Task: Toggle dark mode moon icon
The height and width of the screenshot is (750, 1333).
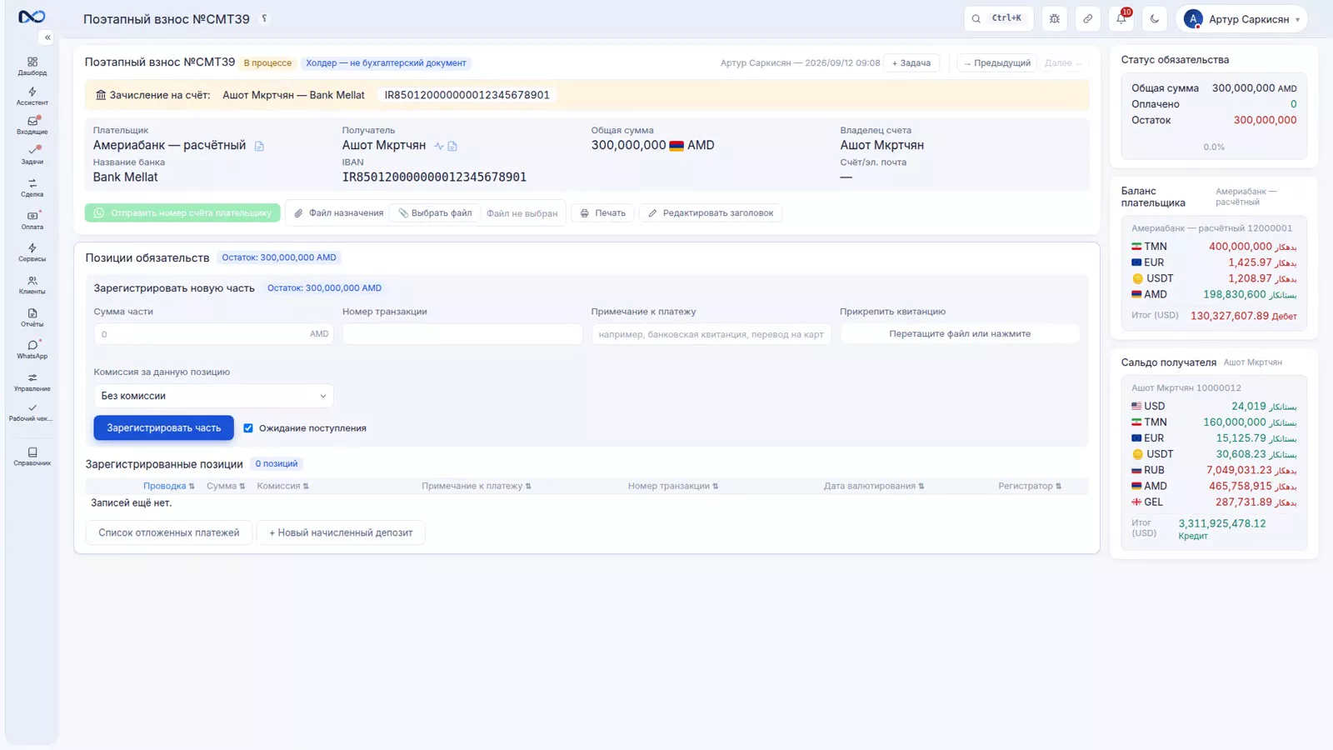Action: coord(1155,18)
